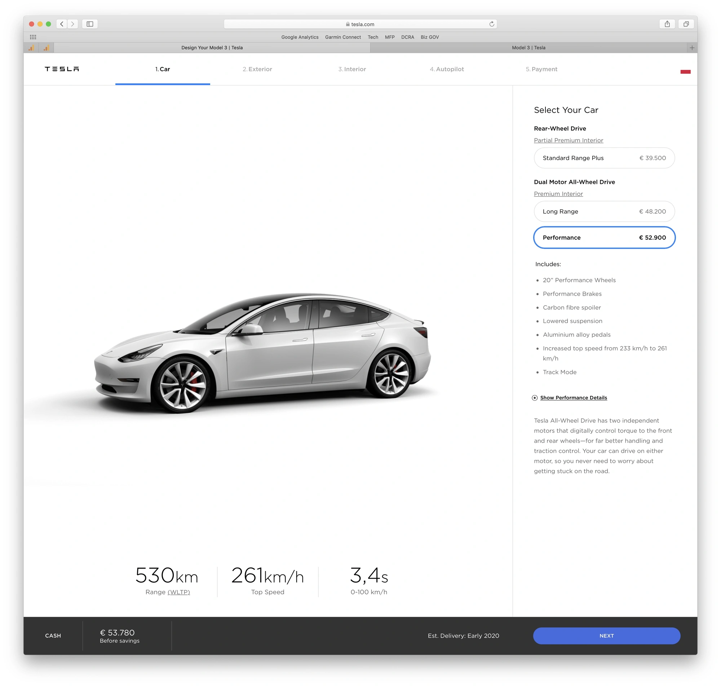This screenshot has width=721, height=686.
Task: Click the 20" Performance Wheels list item
Action: tap(579, 280)
